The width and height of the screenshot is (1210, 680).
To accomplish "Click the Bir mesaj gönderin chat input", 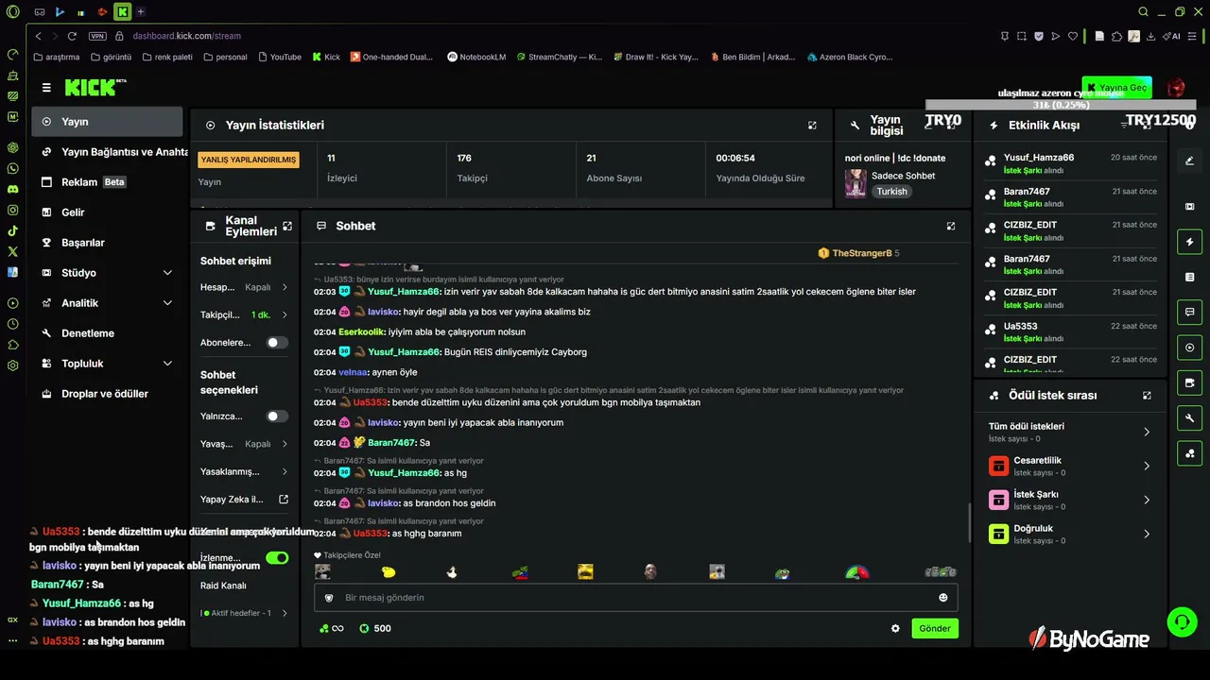I will [x=636, y=598].
